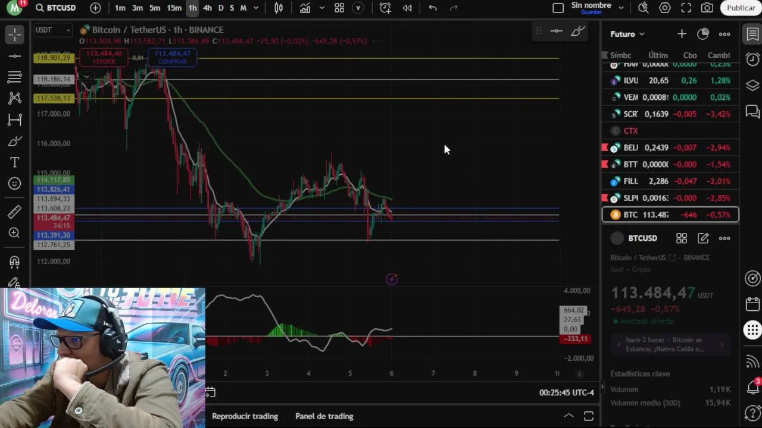Image resolution: width=762 pixels, height=428 pixels.
Task: Select the 5m timeframe
Action: [x=155, y=8]
